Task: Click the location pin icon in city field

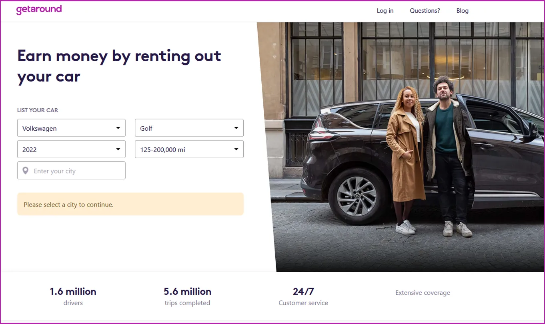Action: coord(26,171)
